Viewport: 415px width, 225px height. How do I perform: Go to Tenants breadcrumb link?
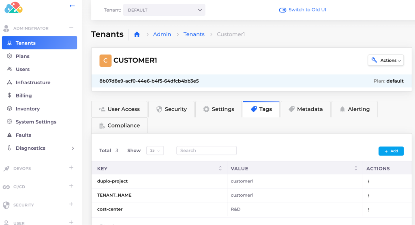(x=194, y=34)
